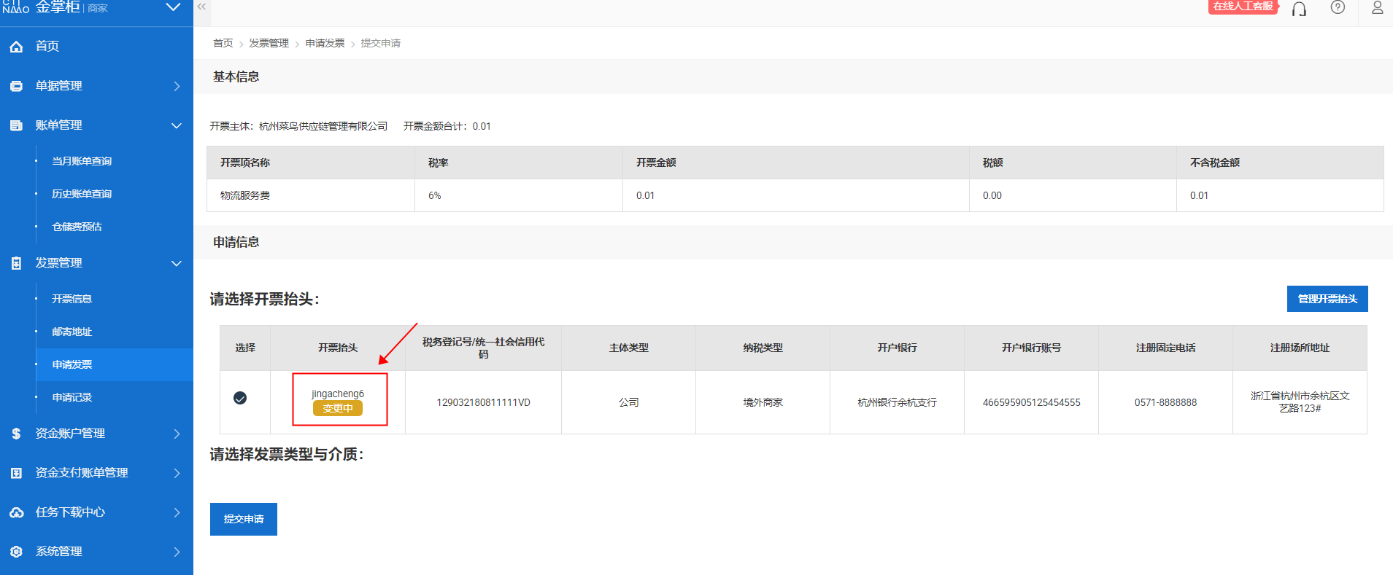Expand the 系统管理 menu

tap(177, 552)
